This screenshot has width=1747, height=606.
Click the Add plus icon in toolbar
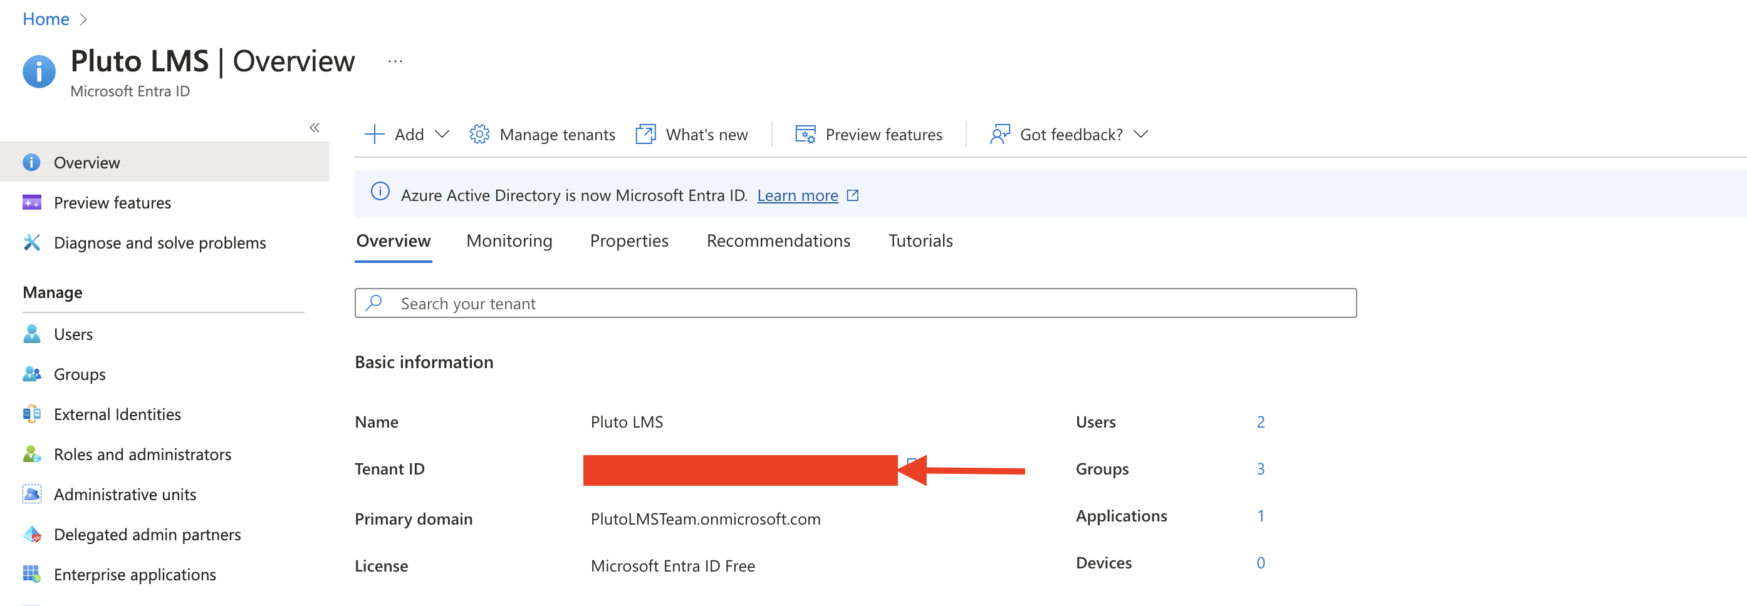point(374,134)
